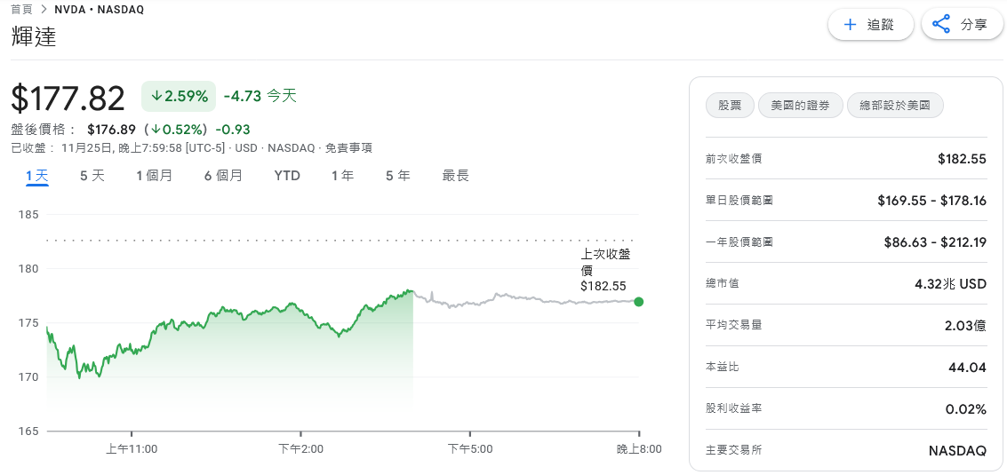1007x475 pixels.
Task: Open the 首頁 breadcrumb link
Action: point(21,10)
